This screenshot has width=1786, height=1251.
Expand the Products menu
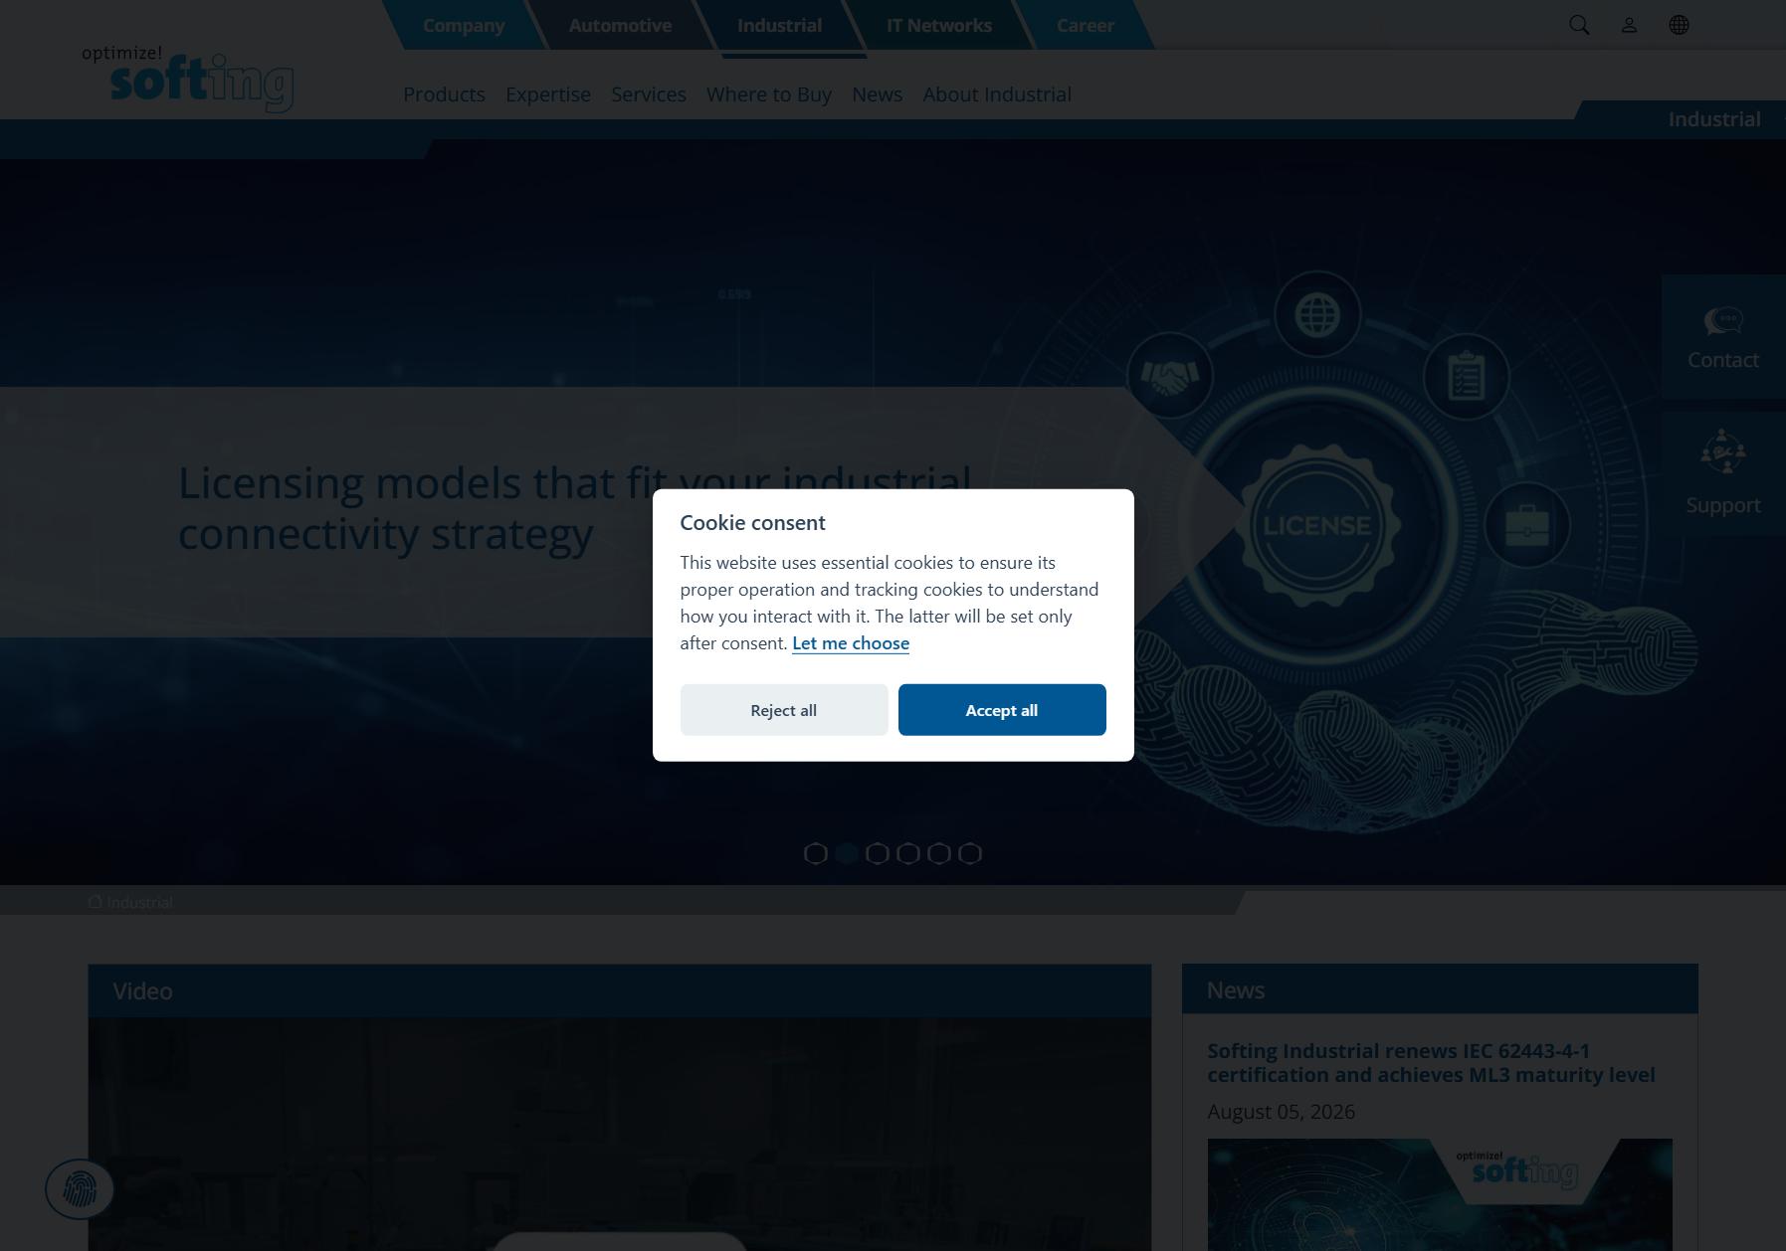(444, 94)
